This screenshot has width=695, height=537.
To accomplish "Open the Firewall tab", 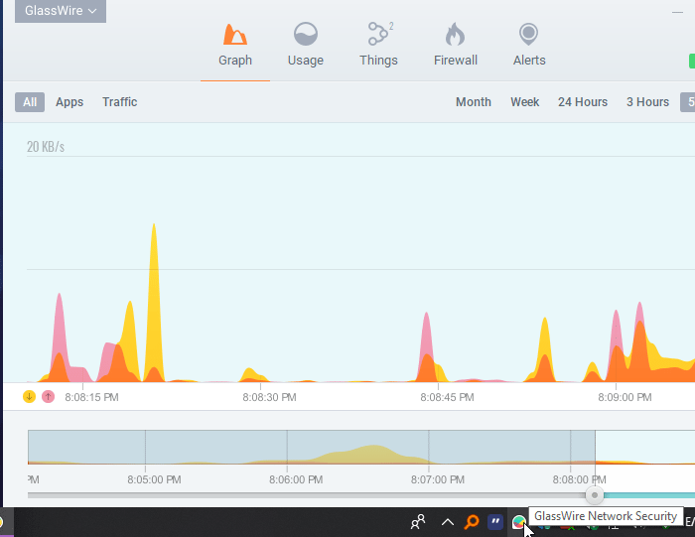I will pos(455,46).
